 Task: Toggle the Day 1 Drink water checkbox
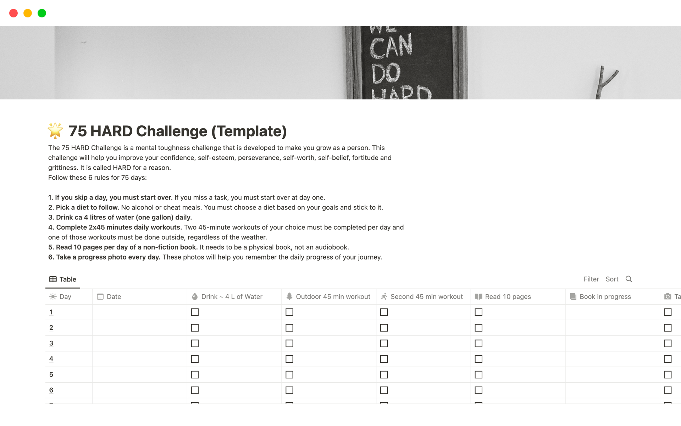195,312
